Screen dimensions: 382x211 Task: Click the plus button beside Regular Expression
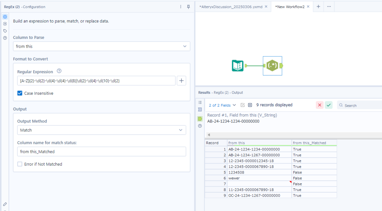tap(181, 80)
